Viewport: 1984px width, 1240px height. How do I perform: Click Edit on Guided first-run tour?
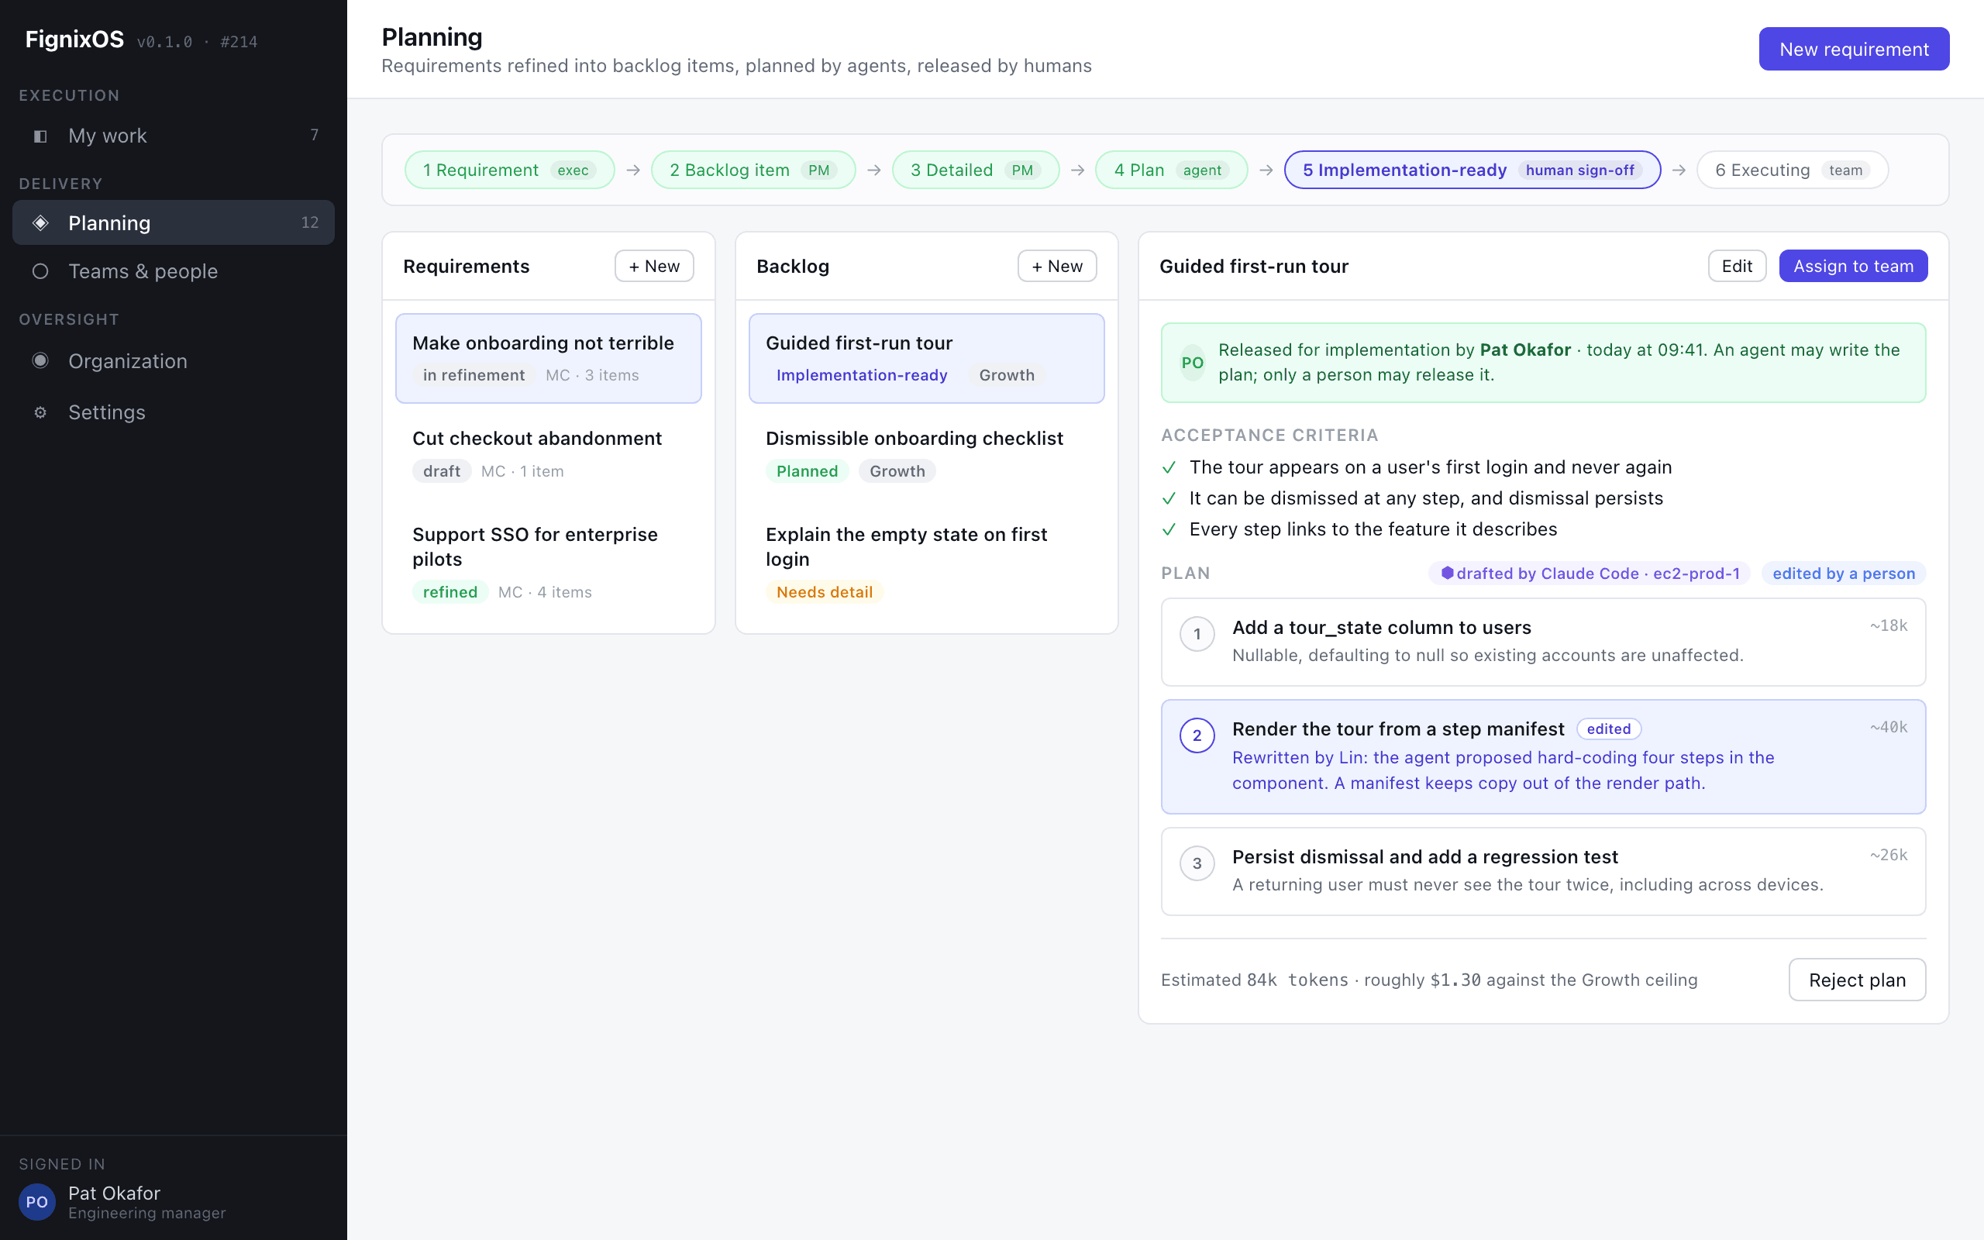coord(1737,266)
